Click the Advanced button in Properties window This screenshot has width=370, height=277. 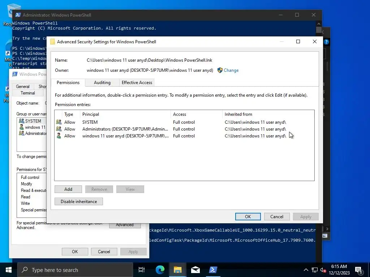pyautogui.click(x=125, y=225)
